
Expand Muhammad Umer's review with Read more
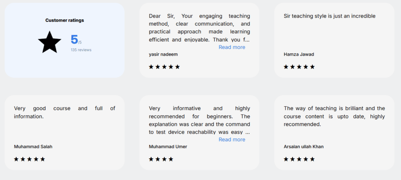pos(232,140)
